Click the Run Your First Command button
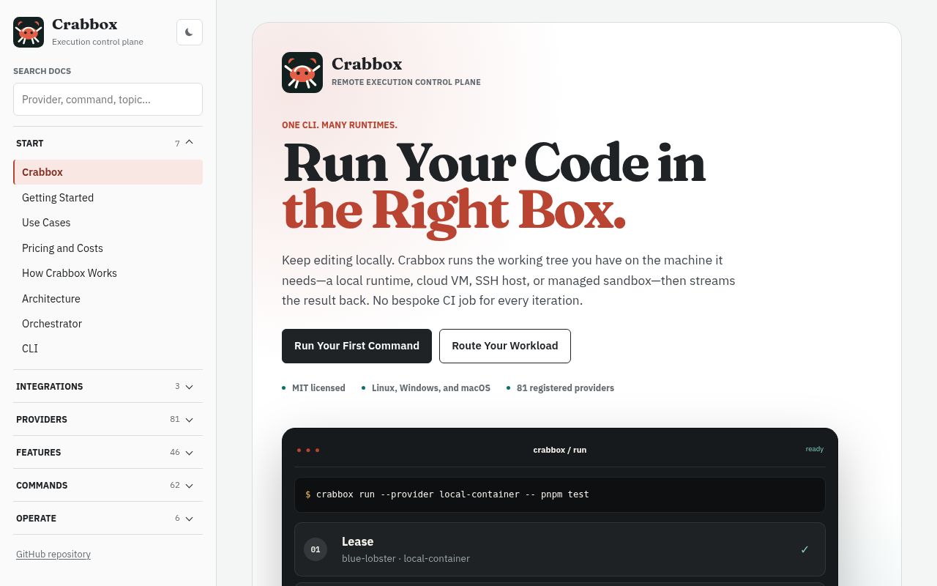The height and width of the screenshot is (586, 937). 356,346
